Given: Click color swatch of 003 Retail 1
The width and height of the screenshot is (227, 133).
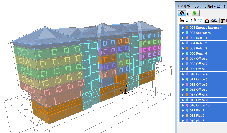Looking at the screenshot, I should point(187,38).
